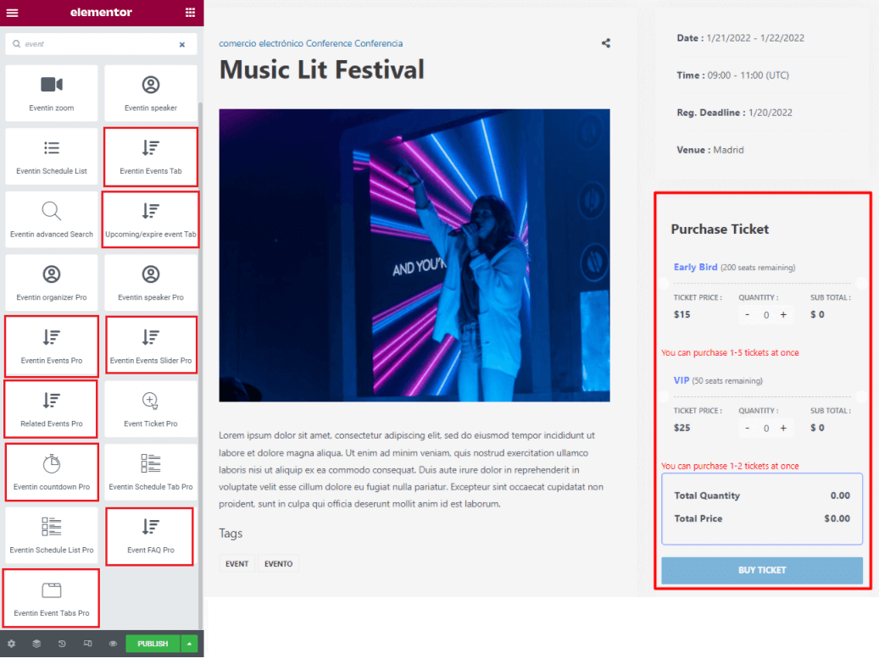Toggle the page preview eye icon

pos(112,644)
